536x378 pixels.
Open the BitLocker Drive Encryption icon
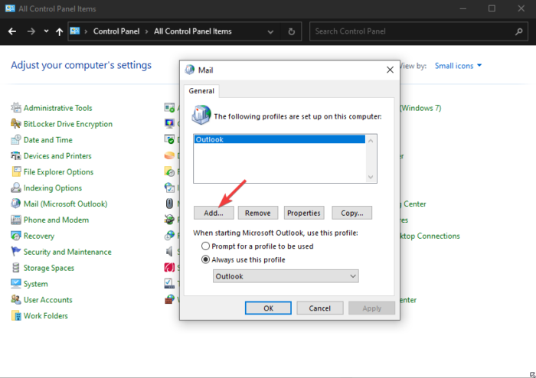[x=16, y=124]
